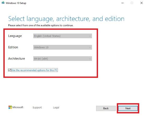Image resolution: width=146 pixels, height=116 pixels.
Task: Click the 'Windows 10 Setup' title text
Action: pos(16,3)
